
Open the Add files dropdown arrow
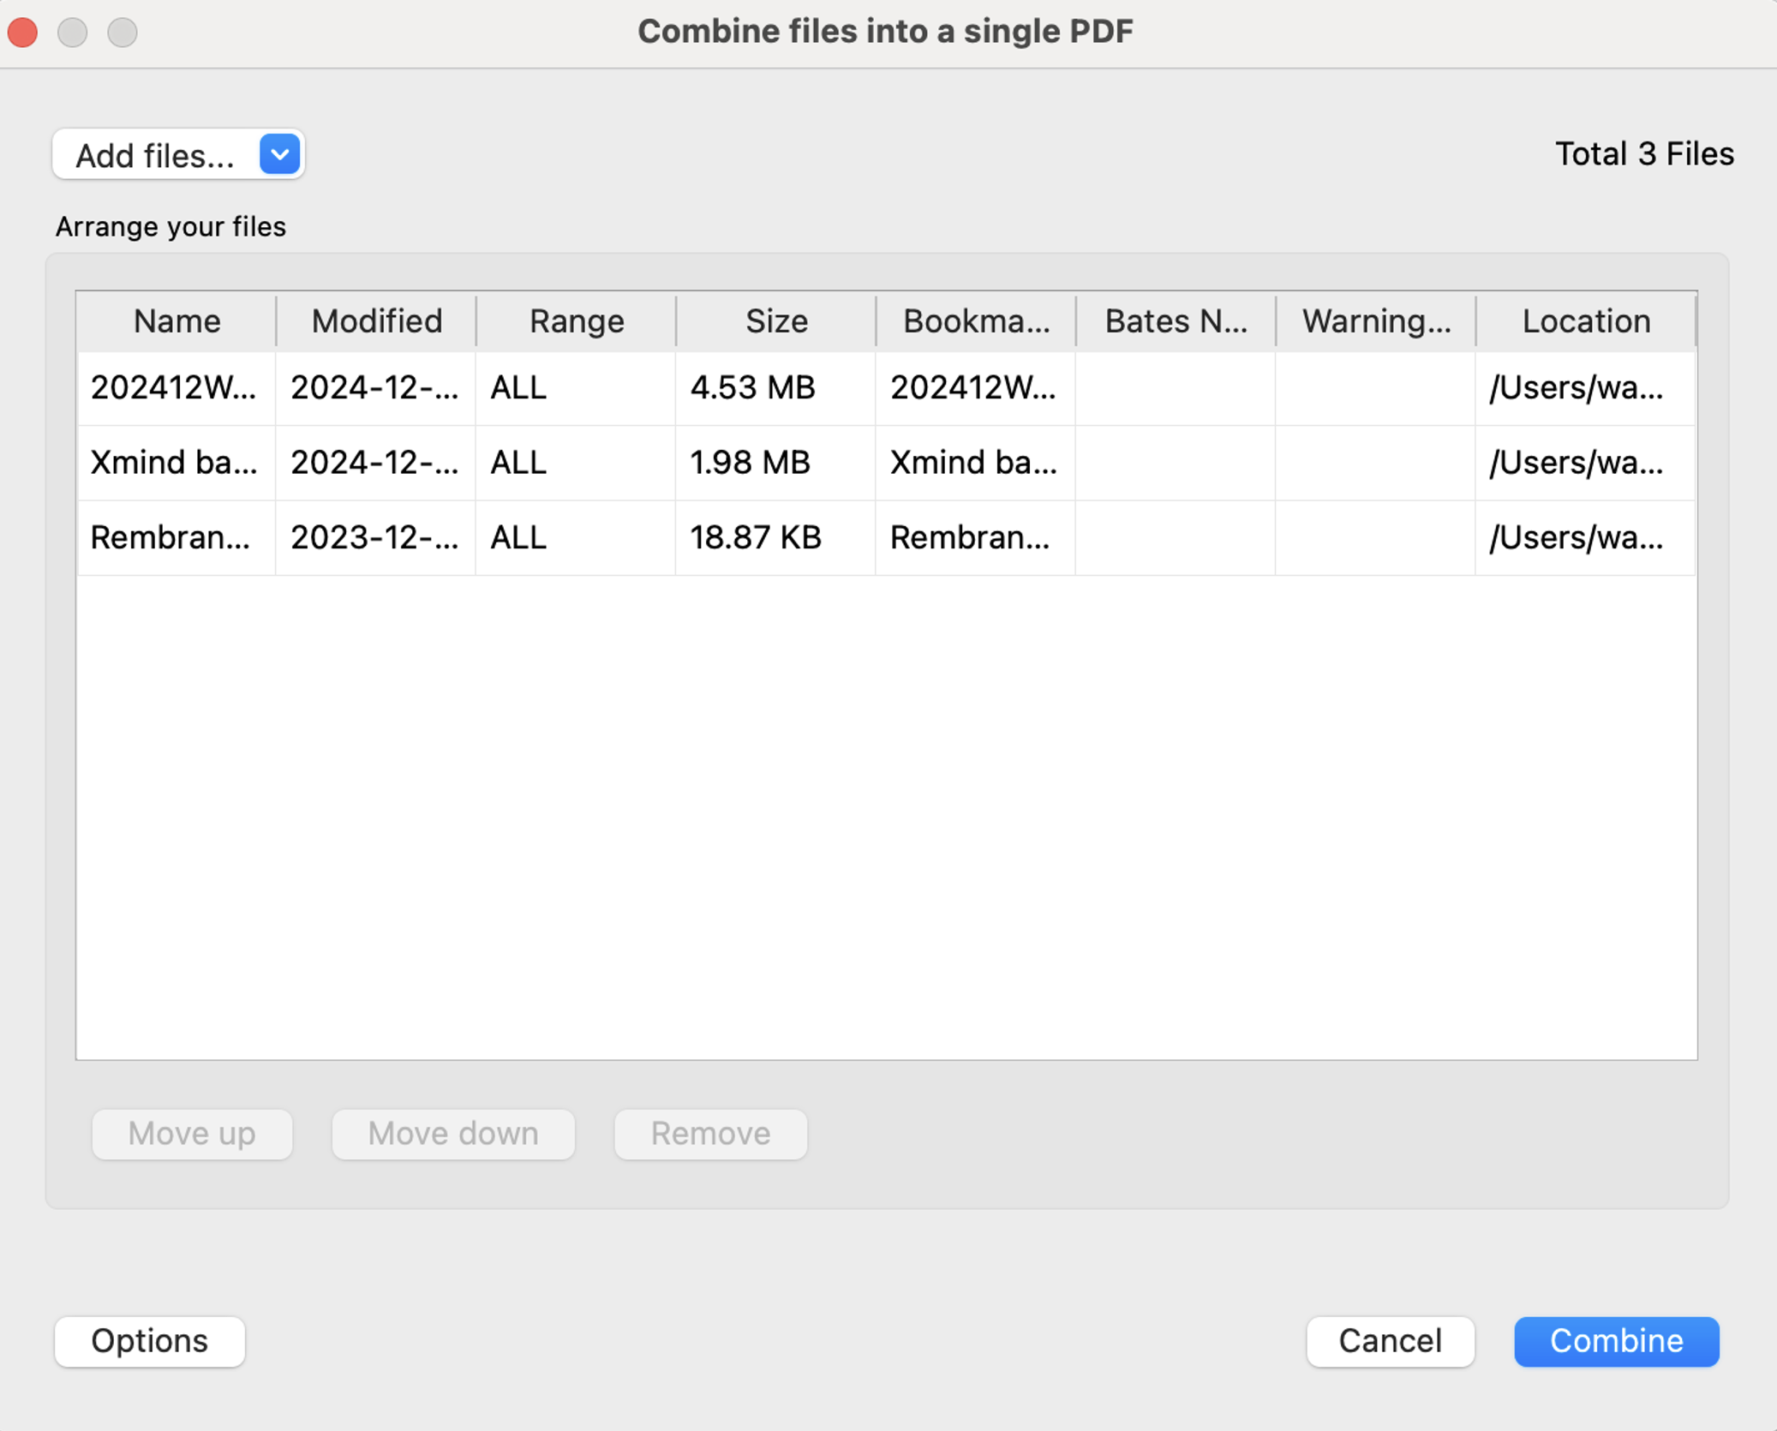click(279, 155)
